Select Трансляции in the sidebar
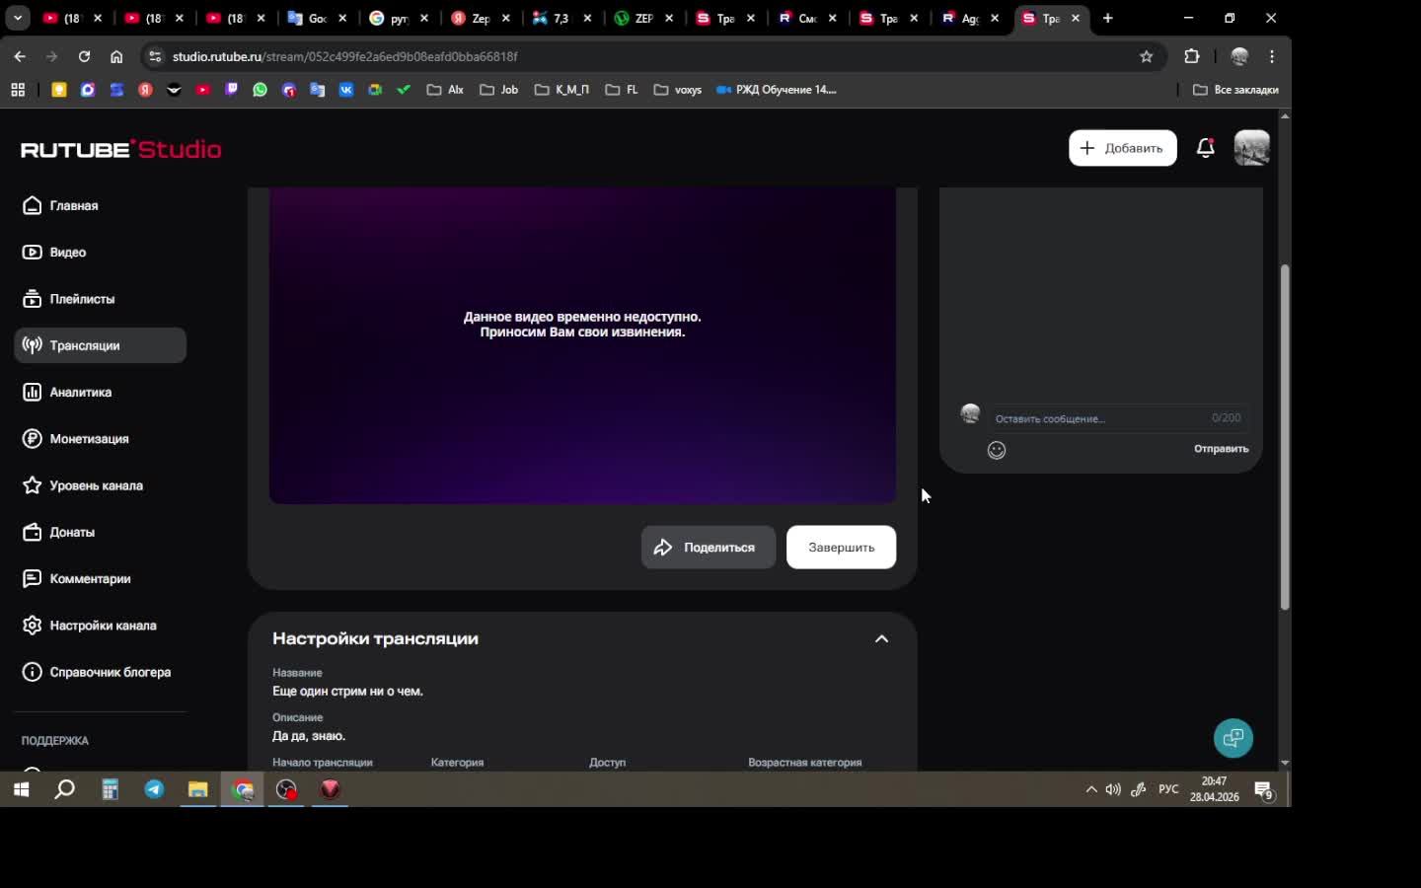1421x888 pixels. point(100,345)
